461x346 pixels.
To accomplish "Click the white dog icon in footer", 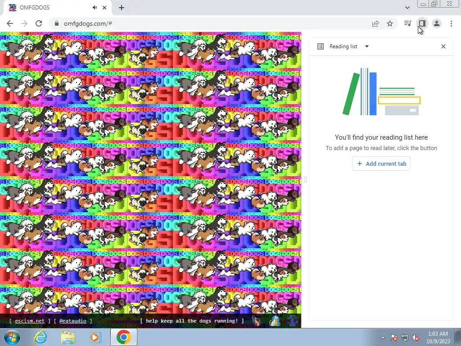I will point(275,321).
